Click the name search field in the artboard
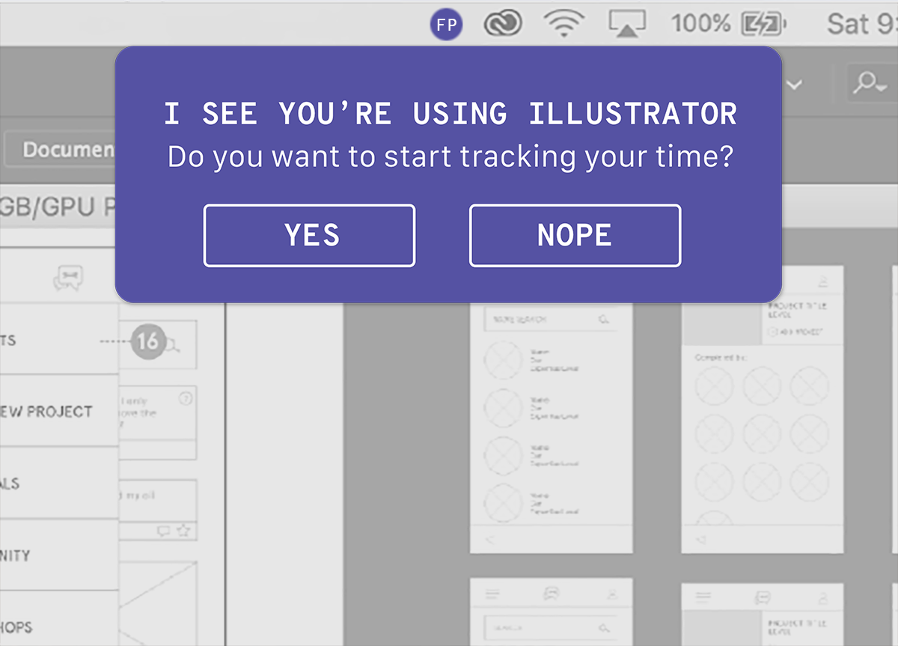This screenshot has width=898, height=646. (x=550, y=320)
